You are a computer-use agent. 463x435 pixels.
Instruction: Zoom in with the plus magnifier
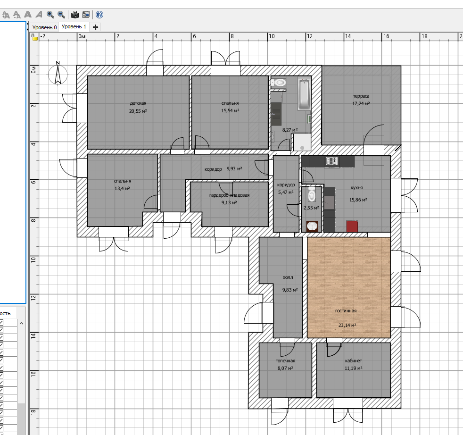click(50, 15)
